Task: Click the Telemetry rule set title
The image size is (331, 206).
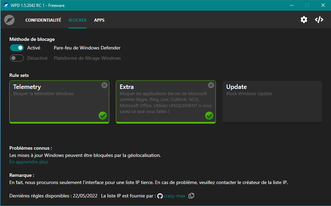Action: pos(27,87)
